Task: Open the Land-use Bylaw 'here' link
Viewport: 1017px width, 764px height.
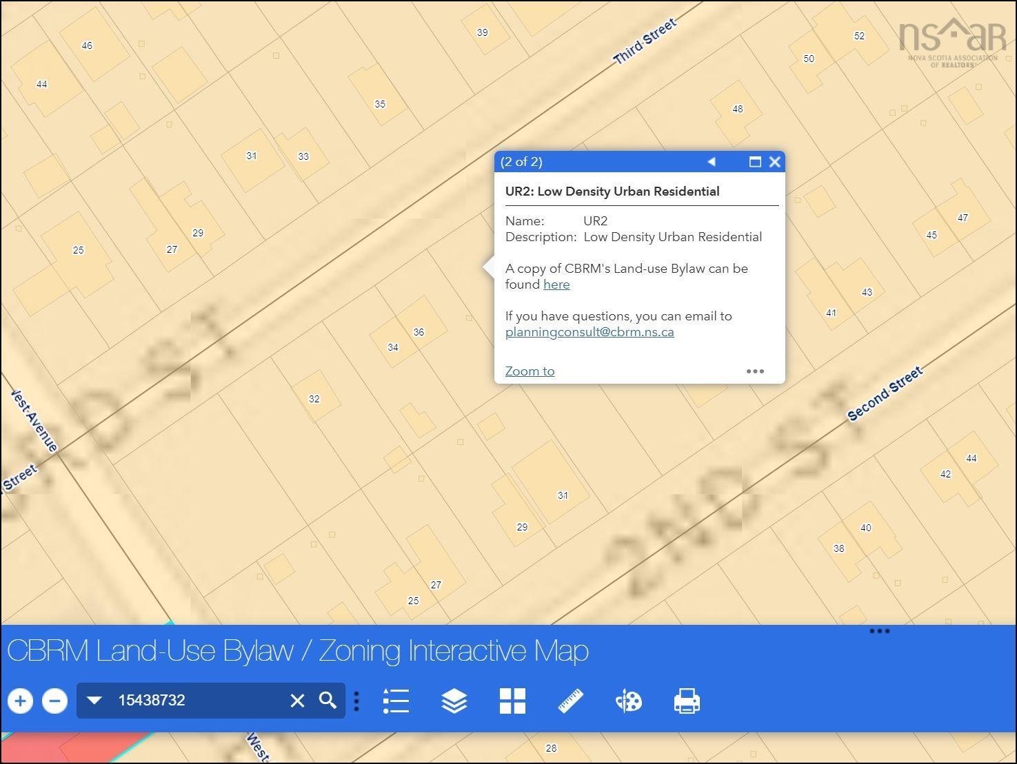Action: click(x=556, y=285)
